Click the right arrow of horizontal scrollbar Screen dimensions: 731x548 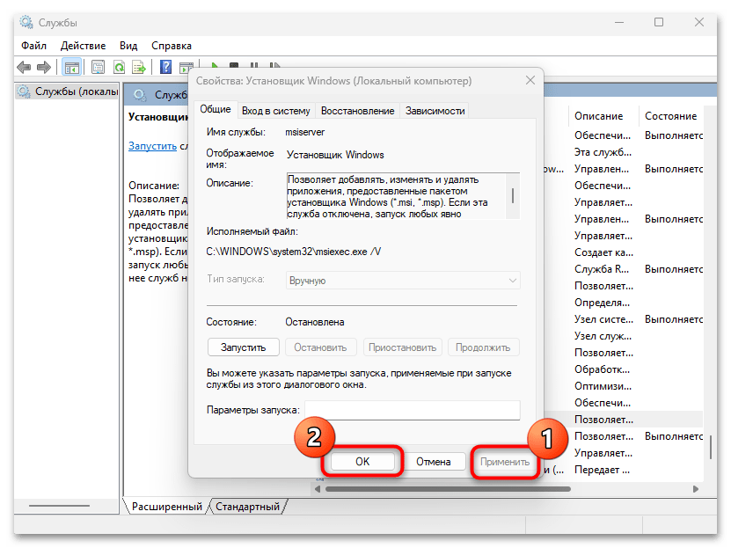coord(696,489)
